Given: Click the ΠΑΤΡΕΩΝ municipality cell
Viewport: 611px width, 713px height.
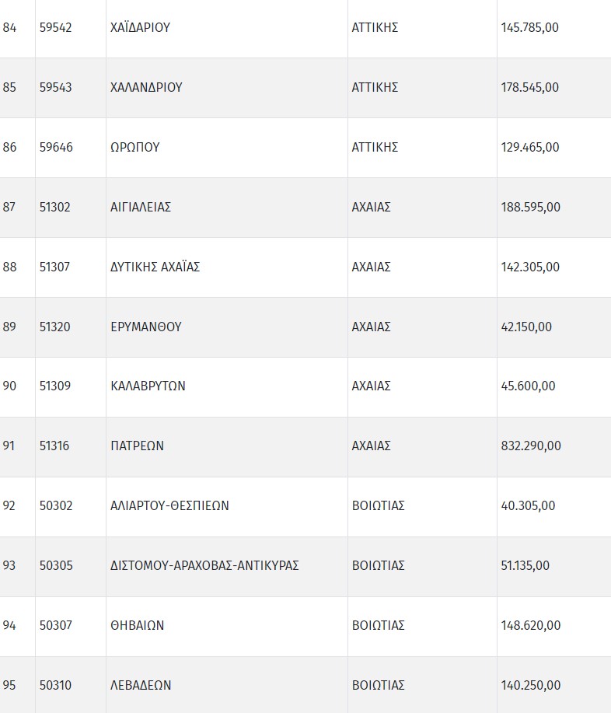Looking at the screenshot, I should pyautogui.click(x=138, y=446).
